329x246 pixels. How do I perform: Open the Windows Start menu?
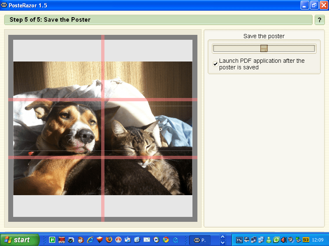coord(19,240)
